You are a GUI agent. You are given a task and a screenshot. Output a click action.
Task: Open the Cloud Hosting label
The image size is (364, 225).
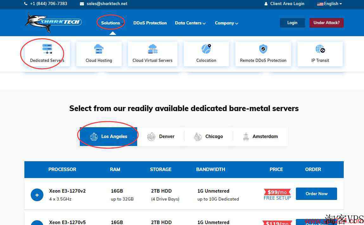[99, 60]
